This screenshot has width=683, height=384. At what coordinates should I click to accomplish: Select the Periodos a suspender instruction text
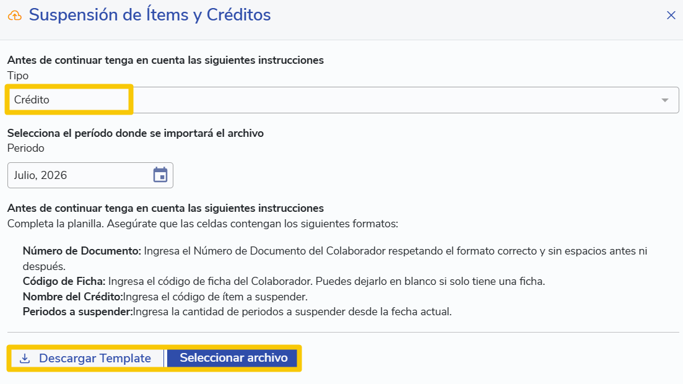tap(237, 312)
